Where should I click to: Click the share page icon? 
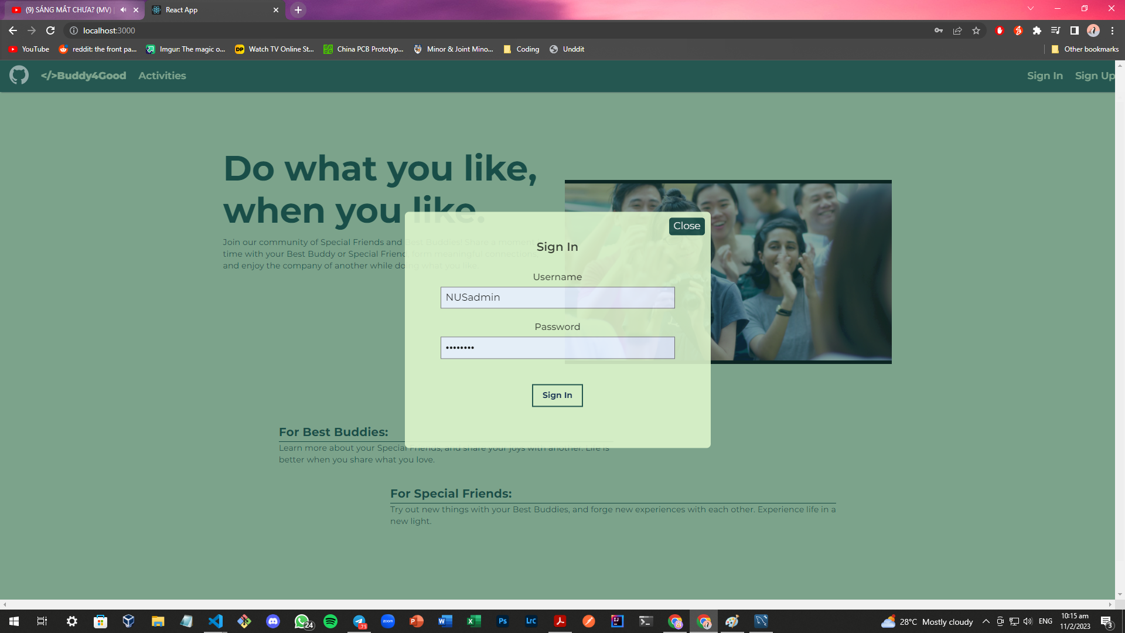[x=957, y=30]
